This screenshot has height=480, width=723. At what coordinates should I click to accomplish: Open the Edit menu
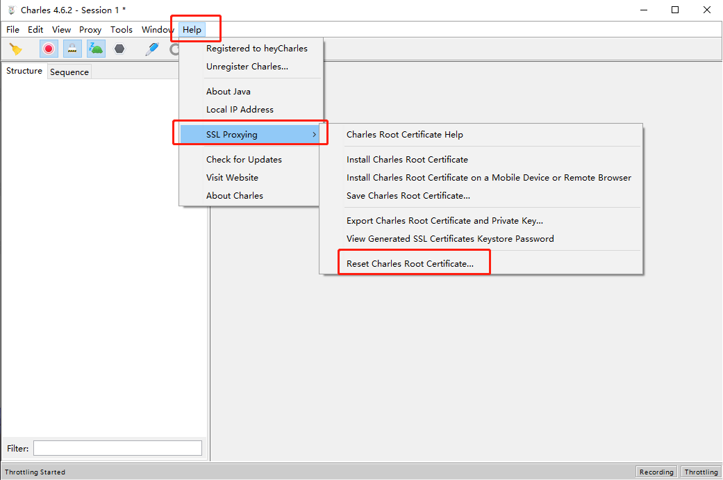(35, 29)
